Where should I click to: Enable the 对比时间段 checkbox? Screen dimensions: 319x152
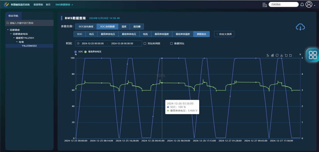[145, 43]
